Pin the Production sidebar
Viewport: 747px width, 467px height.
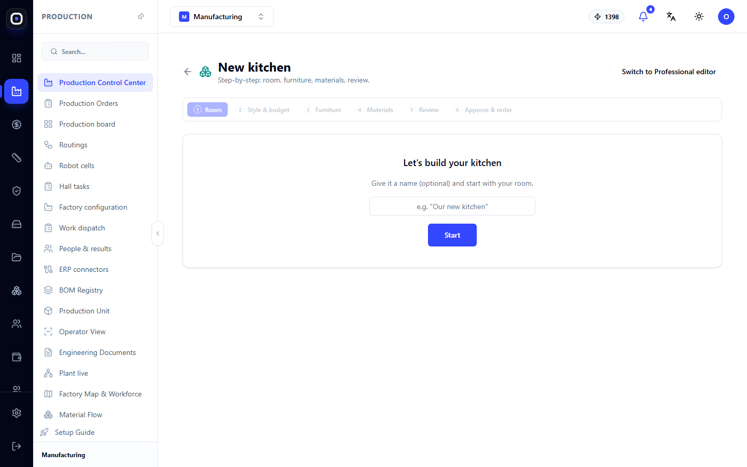(141, 17)
